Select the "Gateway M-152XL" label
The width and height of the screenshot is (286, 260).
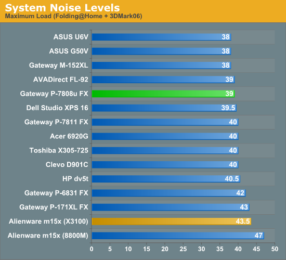tap(59, 66)
